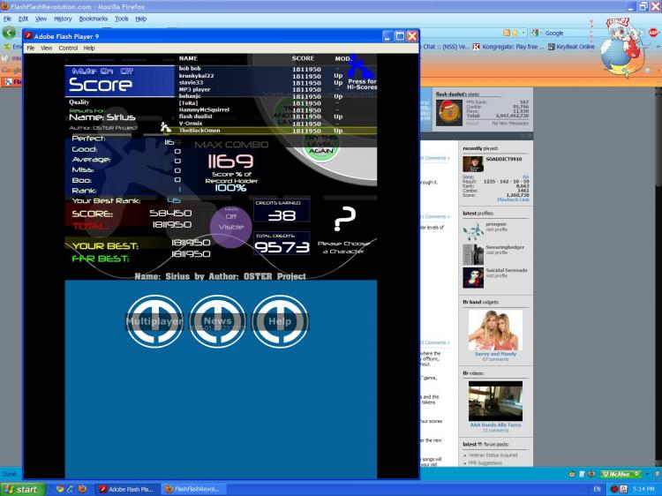Select 'bob bob' row in high score list
This screenshot has height=496, width=662.
point(275,69)
